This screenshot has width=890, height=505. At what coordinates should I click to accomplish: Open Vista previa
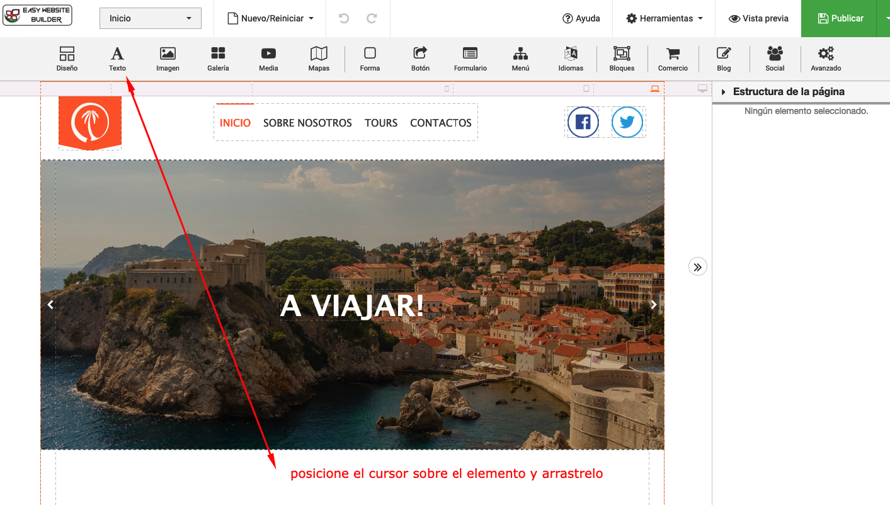[x=758, y=18]
